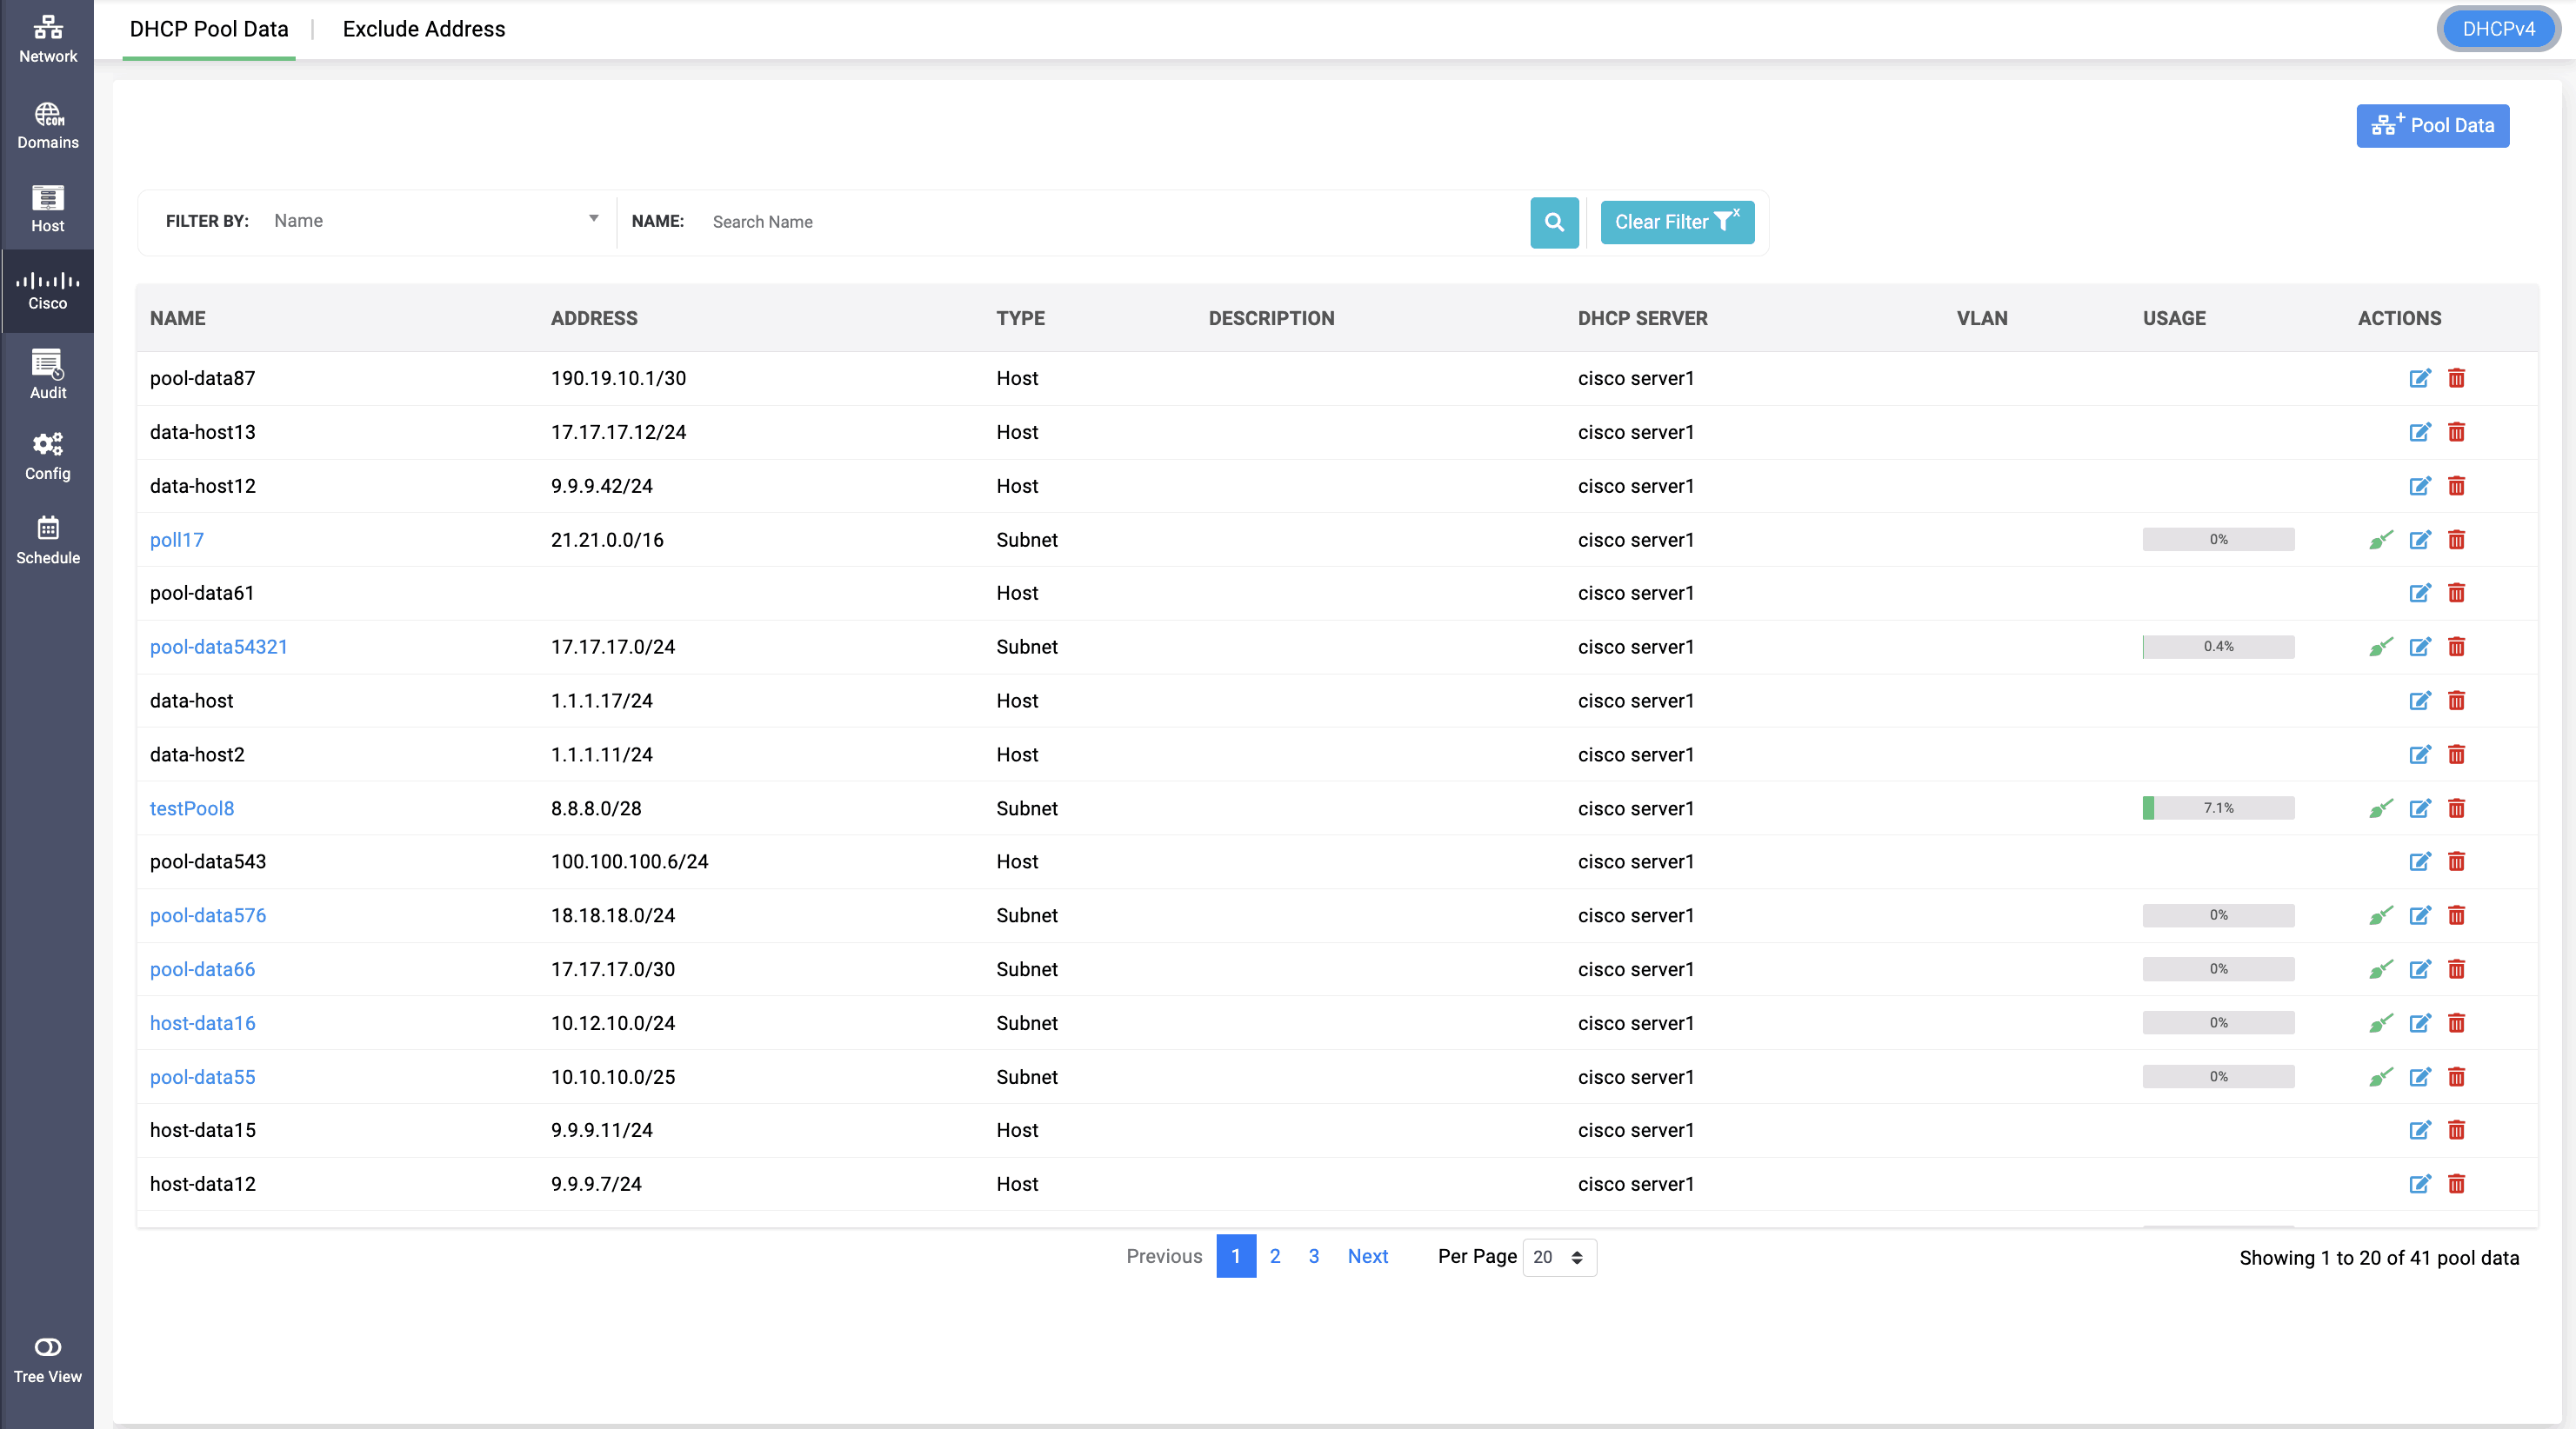Select the DHCP Pool Data tab
Viewport: 2576px width, 1429px height.
tap(208, 29)
